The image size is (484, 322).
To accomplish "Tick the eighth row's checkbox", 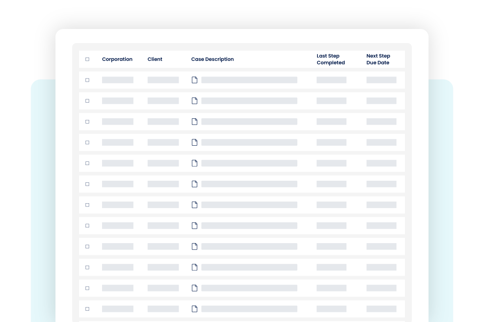I will pos(87,226).
